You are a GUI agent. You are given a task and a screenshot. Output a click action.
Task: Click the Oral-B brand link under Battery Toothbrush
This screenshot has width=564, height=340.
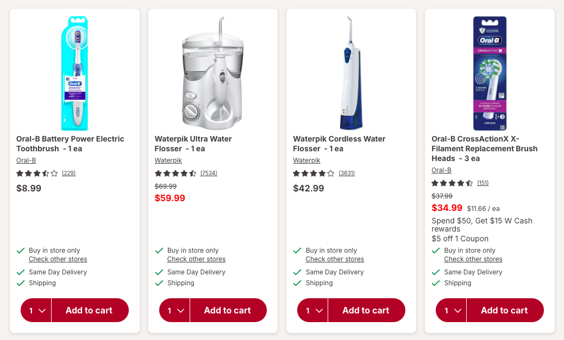[26, 161]
